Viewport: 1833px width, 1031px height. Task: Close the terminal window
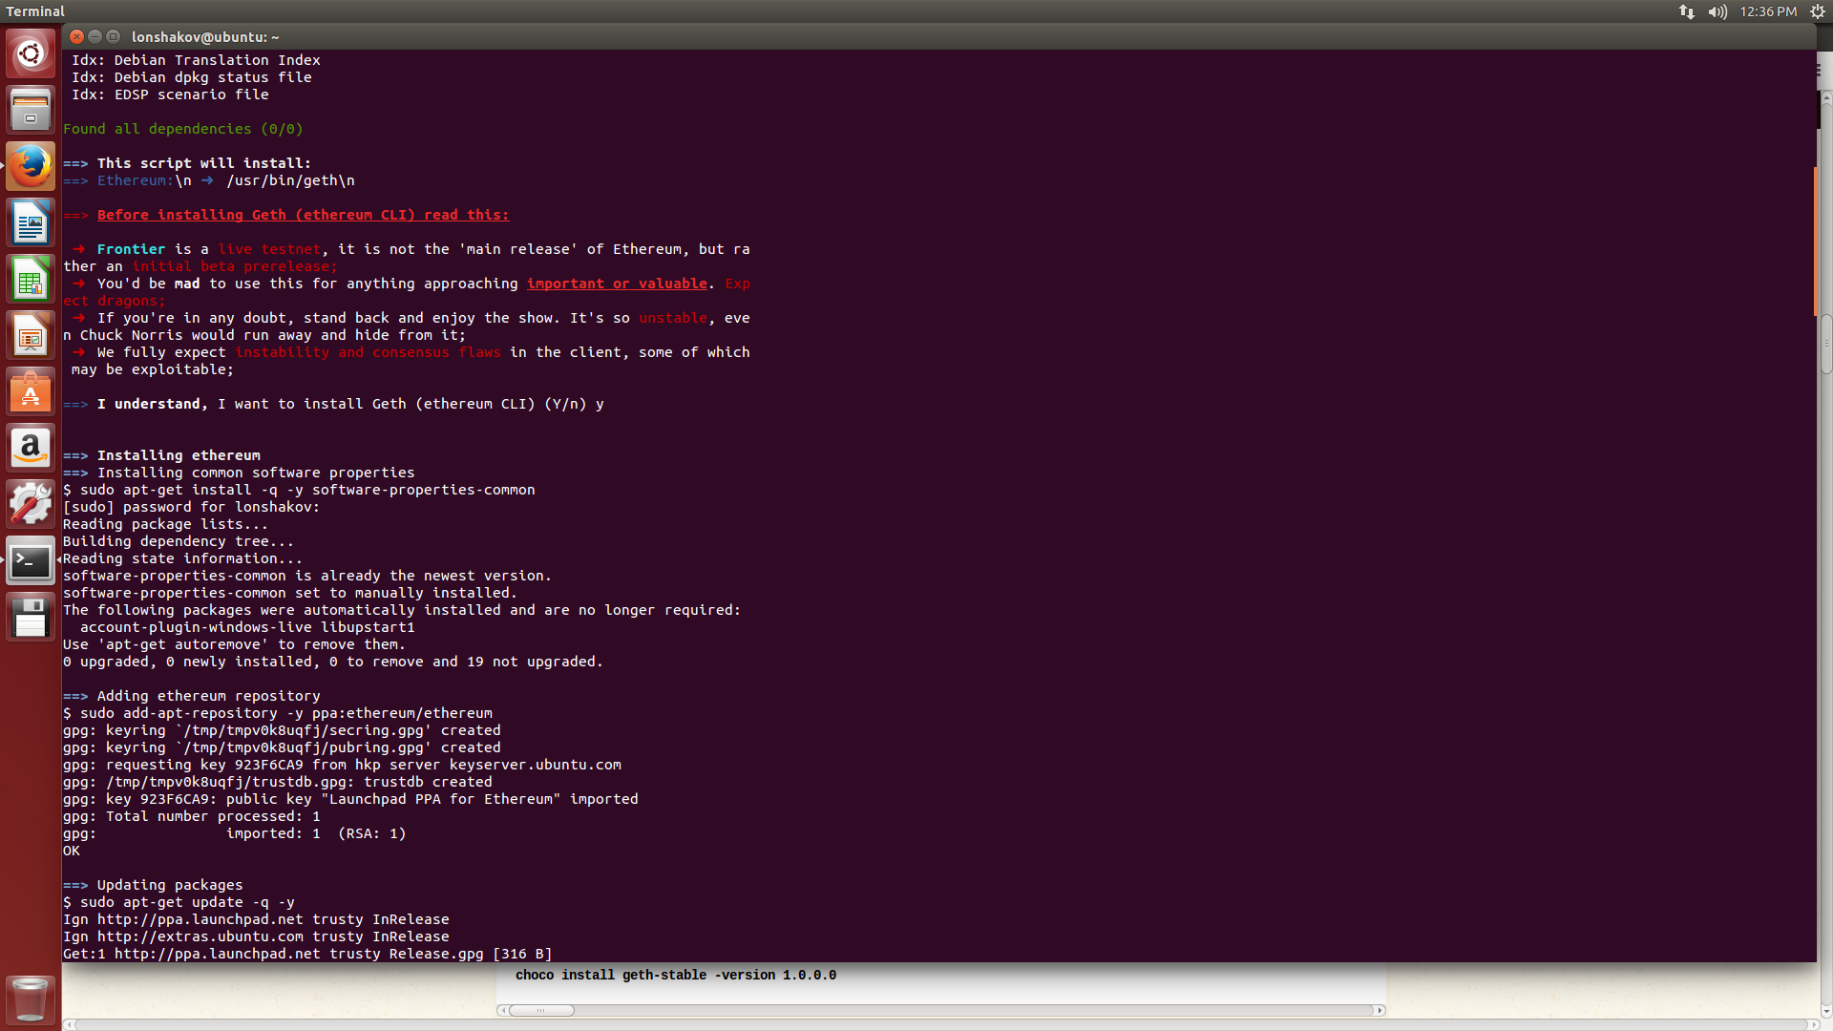tap(77, 36)
